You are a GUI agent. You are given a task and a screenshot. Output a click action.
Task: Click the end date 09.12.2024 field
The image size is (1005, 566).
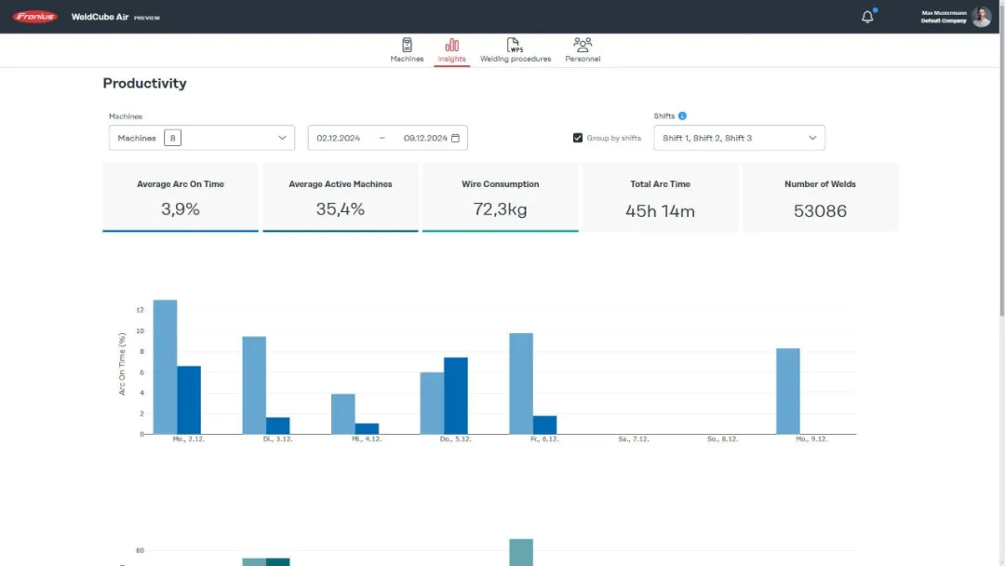pyautogui.click(x=424, y=138)
